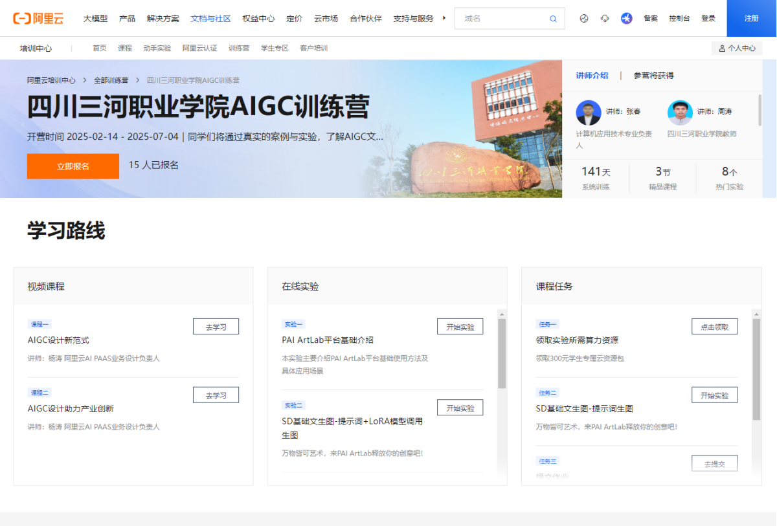Expand the 产品 navigation menu

tap(127, 18)
